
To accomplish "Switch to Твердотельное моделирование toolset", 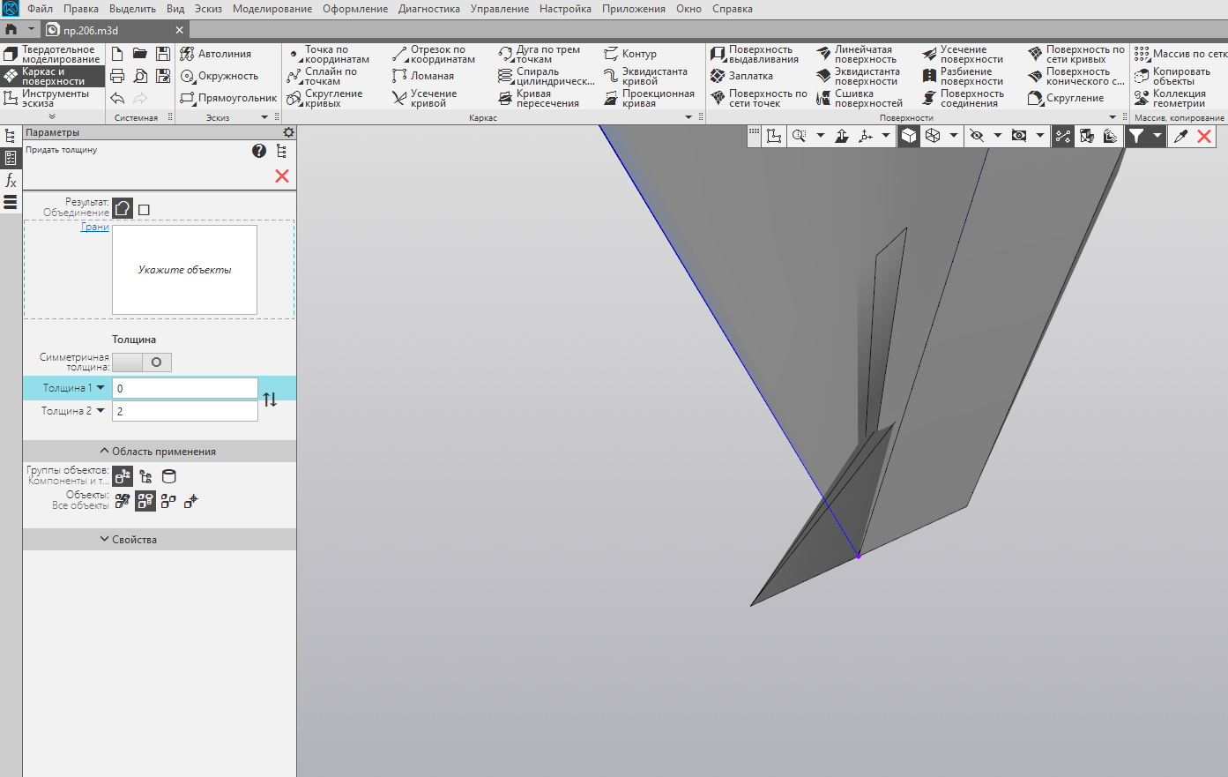I will click(53, 55).
